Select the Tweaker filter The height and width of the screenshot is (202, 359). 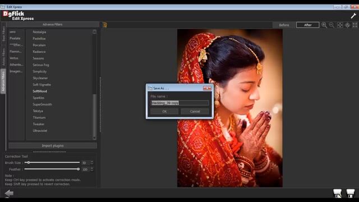[x=39, y=124]
